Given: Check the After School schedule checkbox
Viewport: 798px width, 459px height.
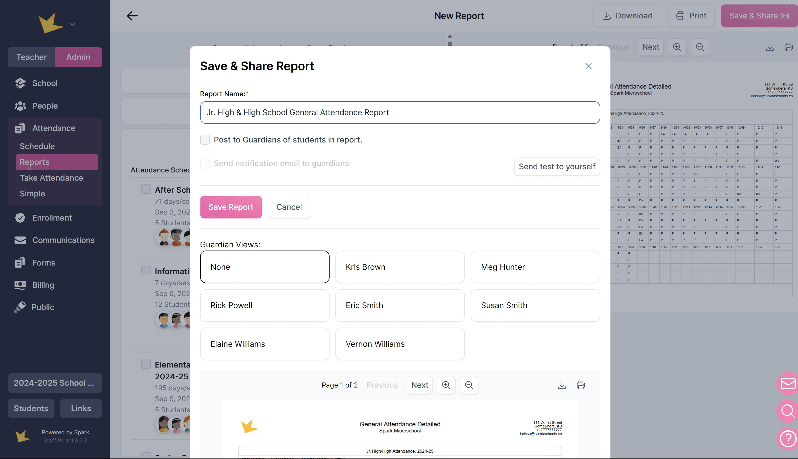Looking at the screenshot, I should (146, 189).
